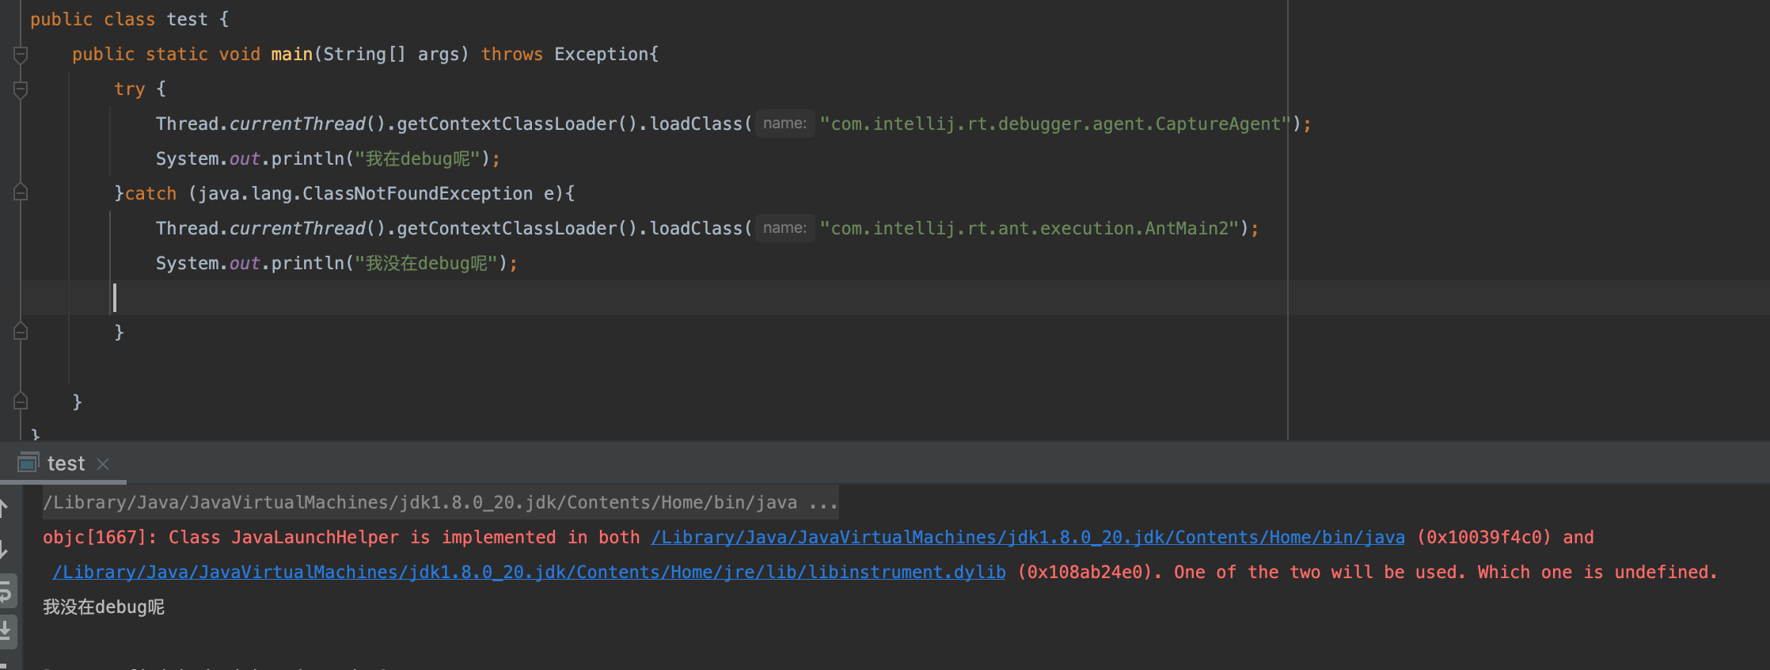Collapse the main method fold marker

point(21,55)
